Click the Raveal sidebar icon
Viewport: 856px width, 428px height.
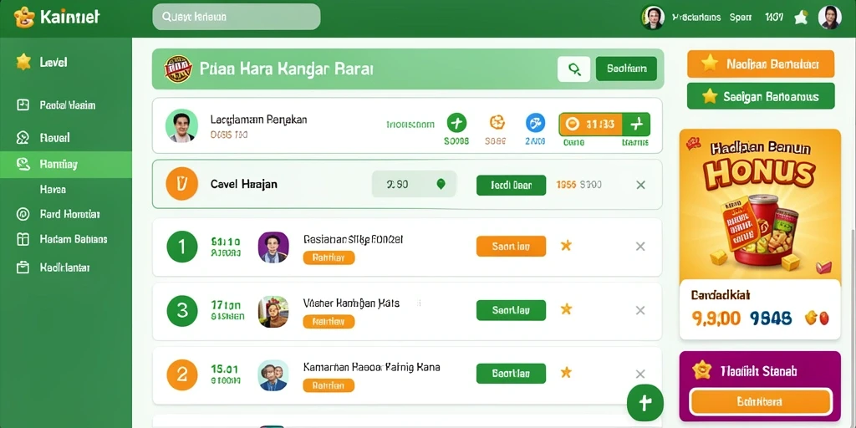[23, 138]
